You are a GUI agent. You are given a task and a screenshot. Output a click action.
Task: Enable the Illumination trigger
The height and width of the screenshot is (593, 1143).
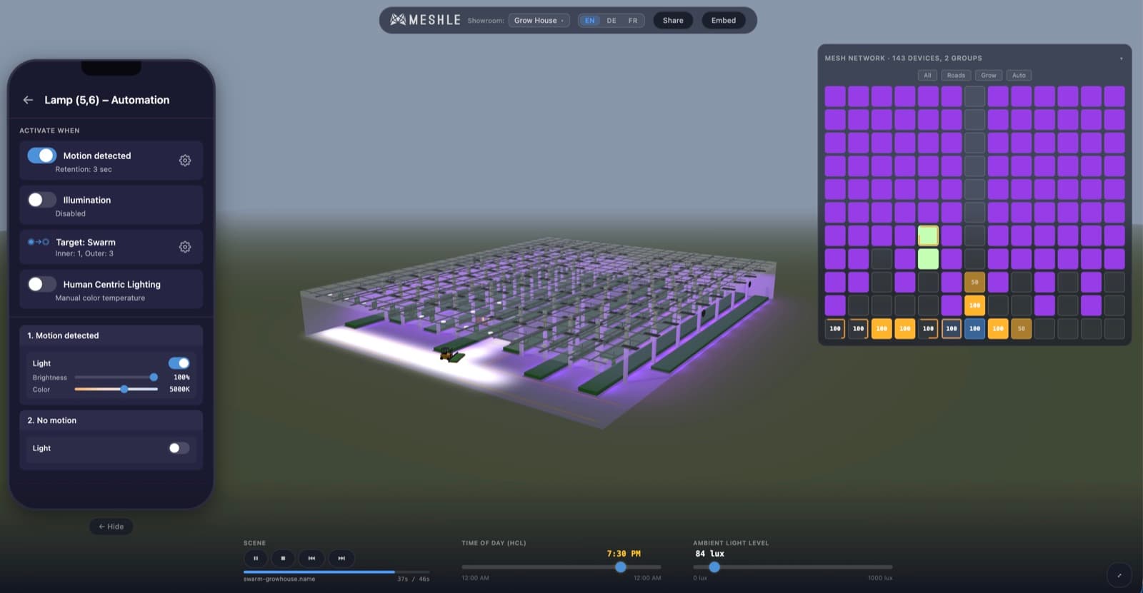coord(41,200)
